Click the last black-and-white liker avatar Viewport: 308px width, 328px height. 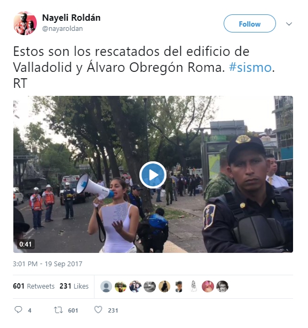tap(222, 286)
